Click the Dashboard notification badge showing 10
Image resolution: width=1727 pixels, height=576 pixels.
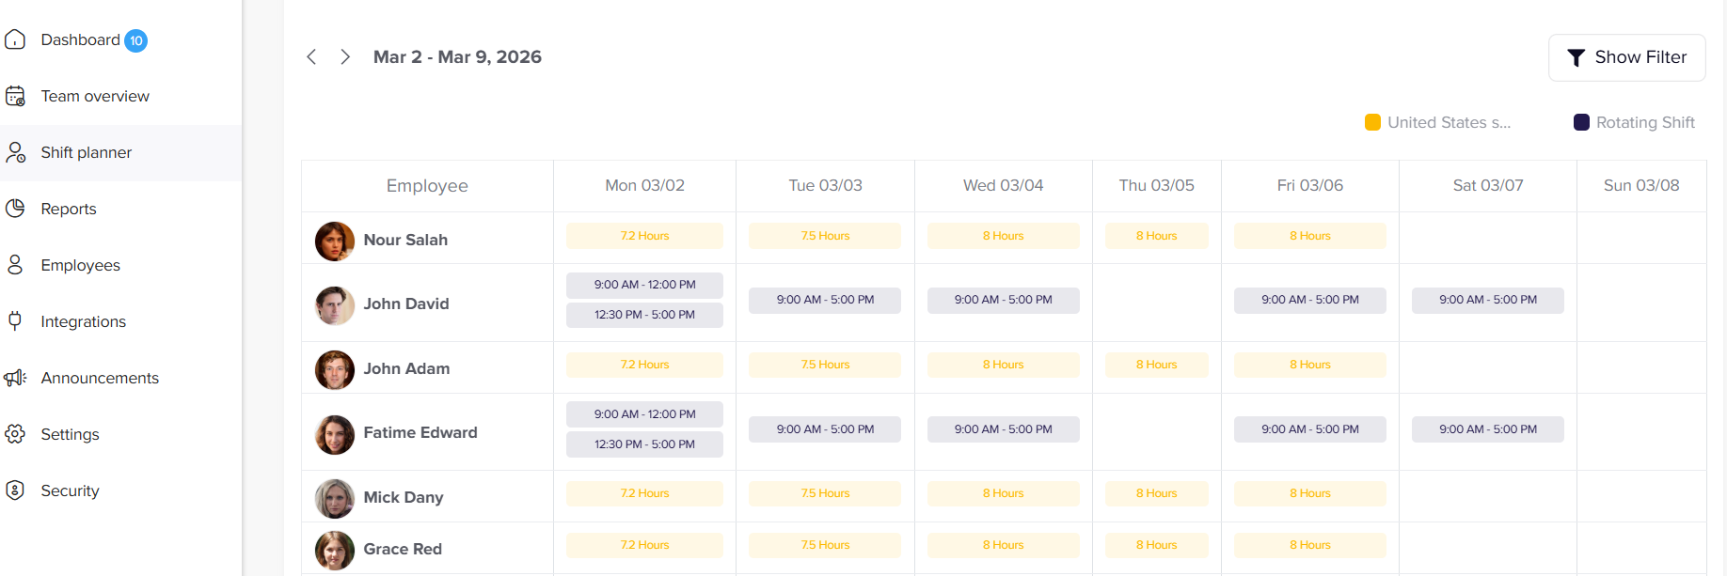[136, 40]
